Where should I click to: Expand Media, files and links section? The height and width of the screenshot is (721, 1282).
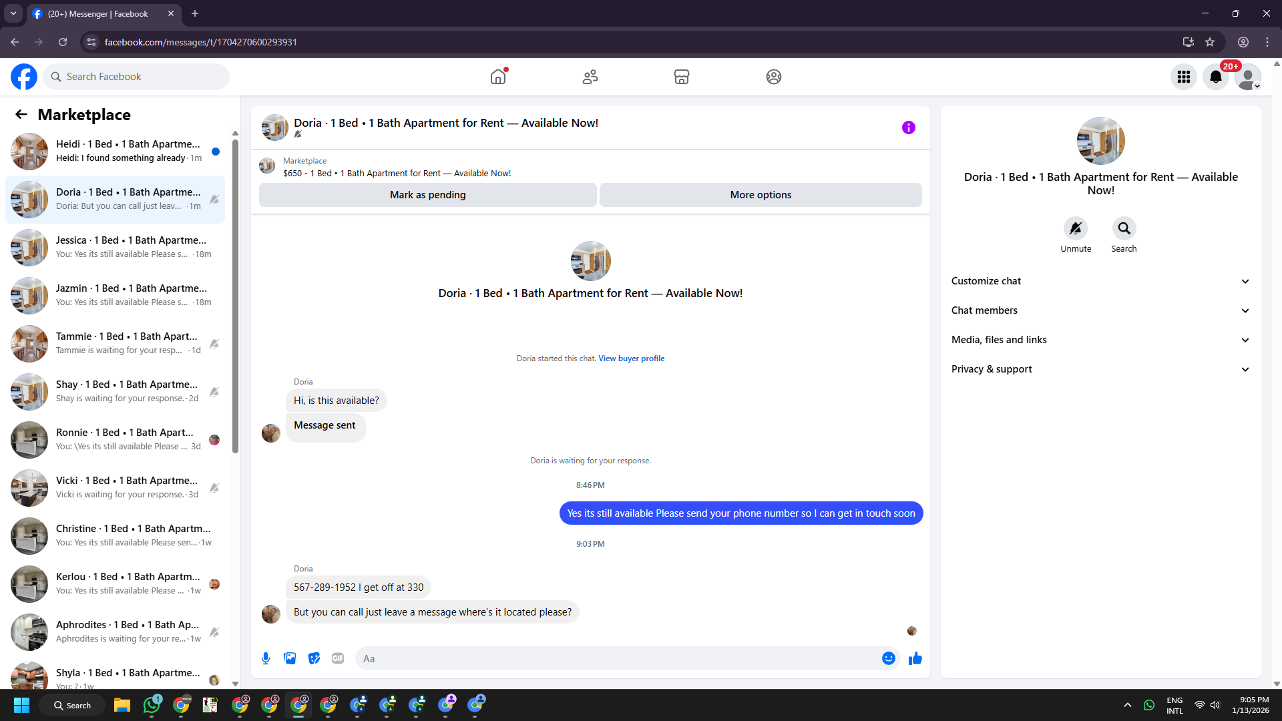(1100, 340)
